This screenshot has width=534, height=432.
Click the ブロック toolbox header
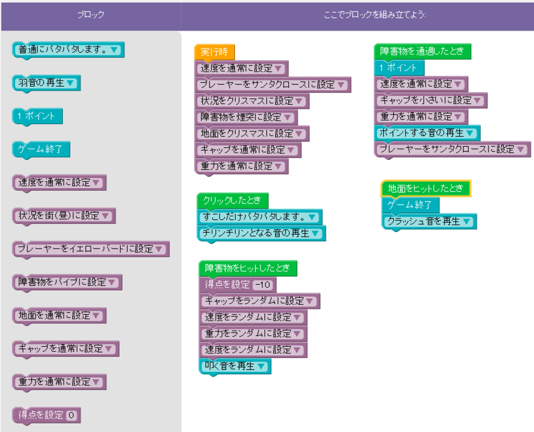pyautogui.click(x=91, y=15)
